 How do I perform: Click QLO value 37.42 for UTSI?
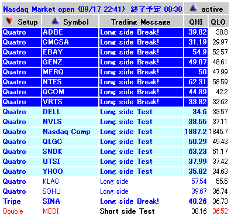[220, 162]
